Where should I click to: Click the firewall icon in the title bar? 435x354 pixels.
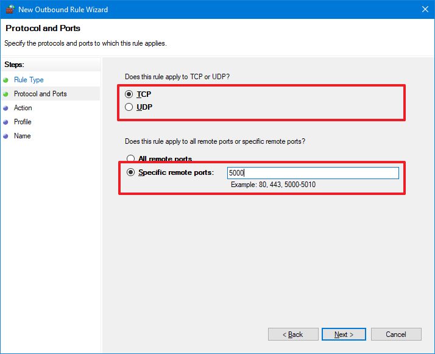click(9, 9)
